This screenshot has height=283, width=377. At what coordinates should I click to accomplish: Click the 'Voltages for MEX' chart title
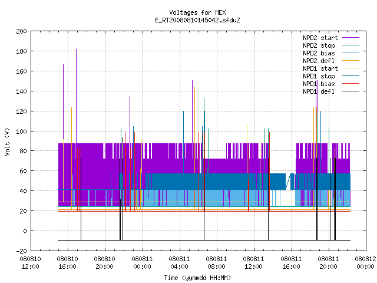click(x=197, y=12)
